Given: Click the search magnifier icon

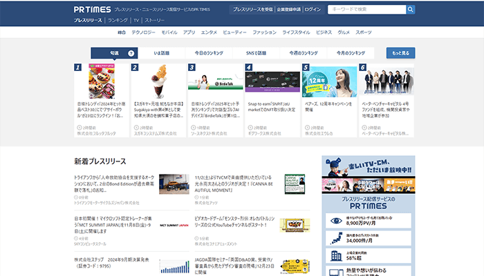Looking at the screenshot, I should tap(410, 10).
